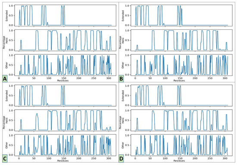237x165 pixels.
Task: Click the Extended plot in panel D
Action: pyautogui.click(x=181, y=95)
